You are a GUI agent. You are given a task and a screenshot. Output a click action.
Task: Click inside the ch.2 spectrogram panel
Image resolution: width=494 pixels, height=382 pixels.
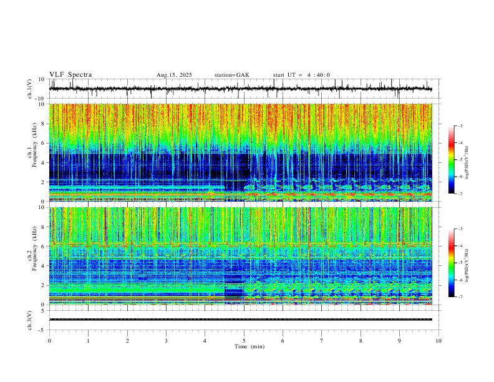pyautogui.click(x=240, y=256)
